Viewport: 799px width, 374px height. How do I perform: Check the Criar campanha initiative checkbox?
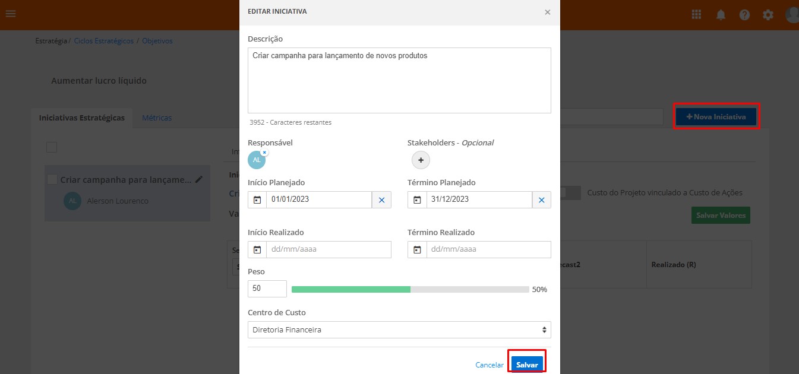coord(52,179)
